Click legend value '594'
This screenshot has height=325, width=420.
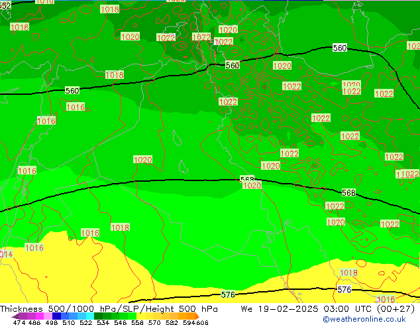189,322
